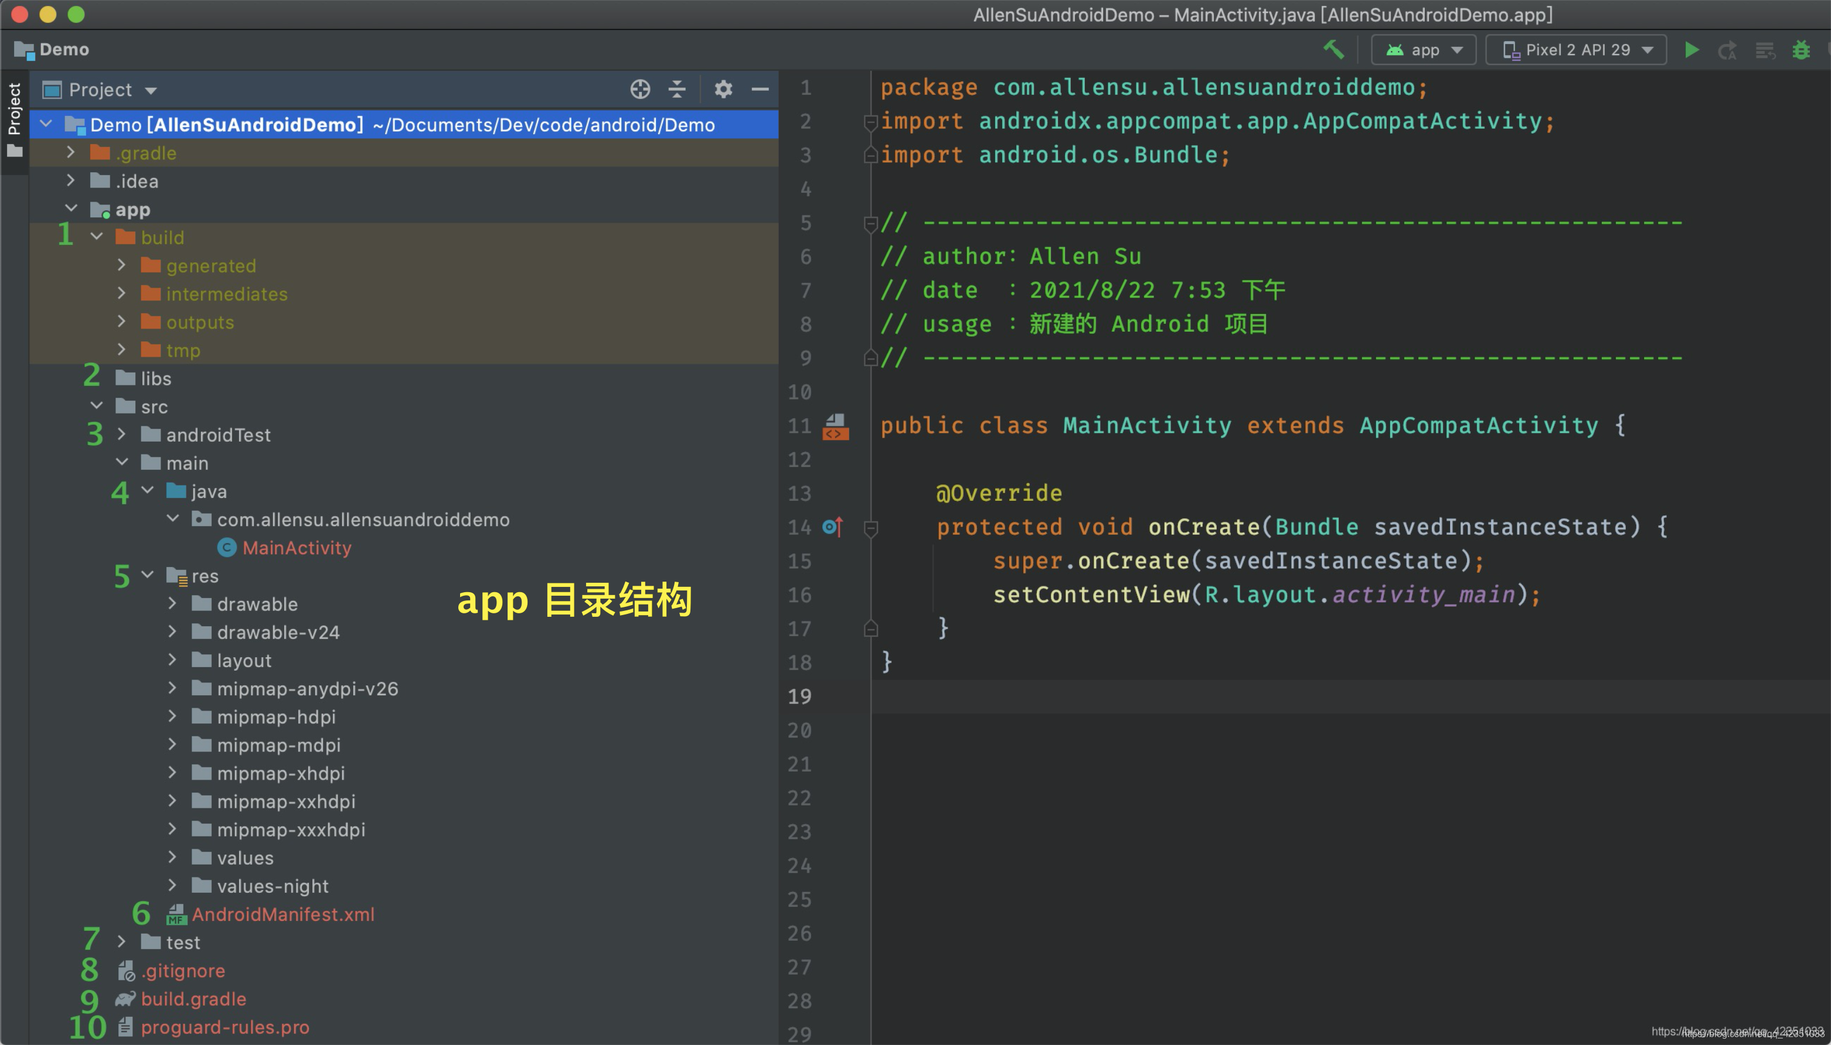The image size is (1831, 1045).
Task: Collapse the build folder
Action: click(x=97, y=237)
